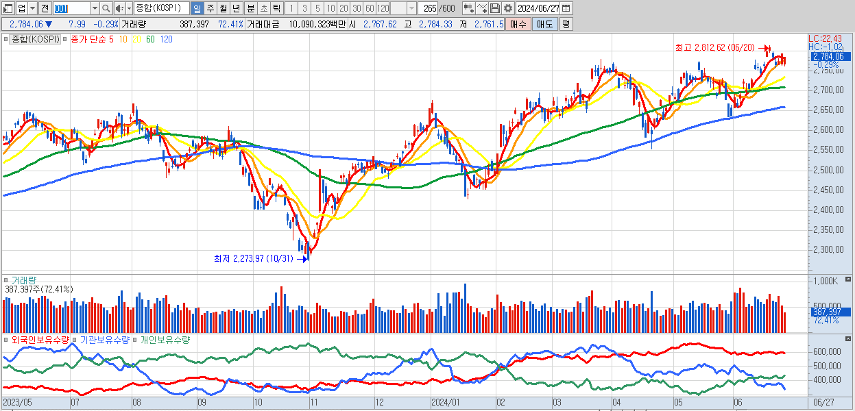Select the tick 틱 chart period
Viewport: 855px width, 411px height.
click(276, 8)
